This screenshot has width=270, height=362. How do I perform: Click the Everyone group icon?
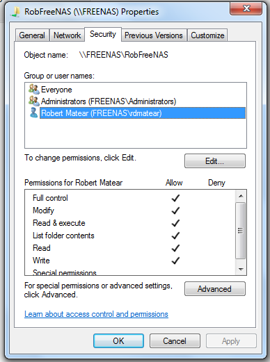pyautogui.click(x=34, y=90)
